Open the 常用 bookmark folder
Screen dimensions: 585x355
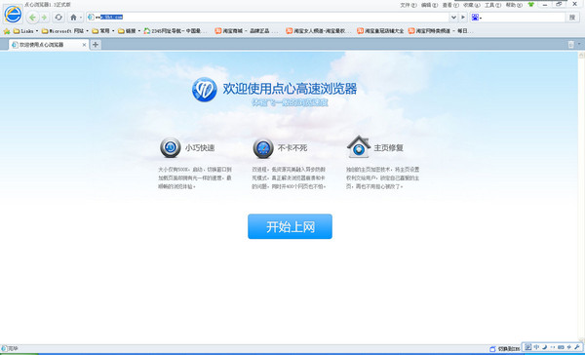[x=103, y=31]
